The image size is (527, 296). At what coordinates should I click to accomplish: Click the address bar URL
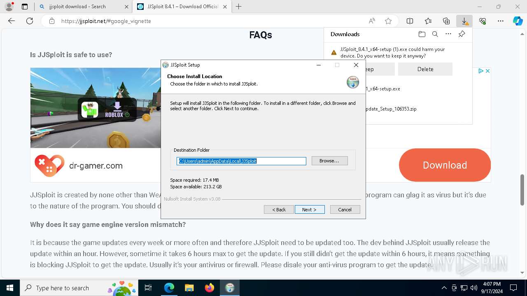106,21
